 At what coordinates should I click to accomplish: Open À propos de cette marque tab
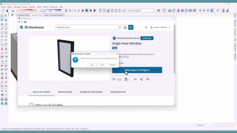(x=91, y=92)
